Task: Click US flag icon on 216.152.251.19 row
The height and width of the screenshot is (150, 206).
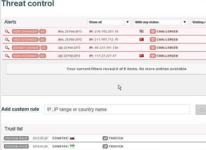Action: pyautogui.click(x=142, y=31)
